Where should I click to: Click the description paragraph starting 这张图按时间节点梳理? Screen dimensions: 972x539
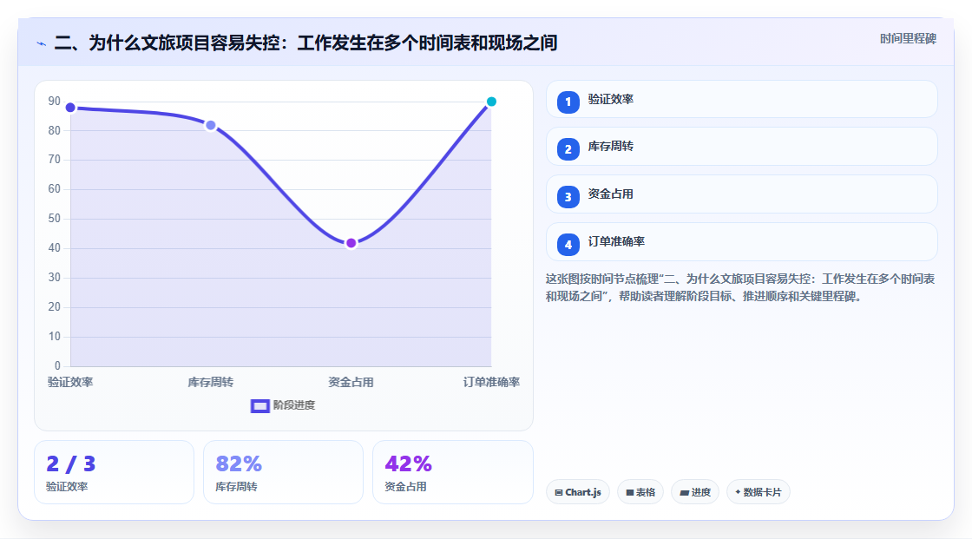740,288
